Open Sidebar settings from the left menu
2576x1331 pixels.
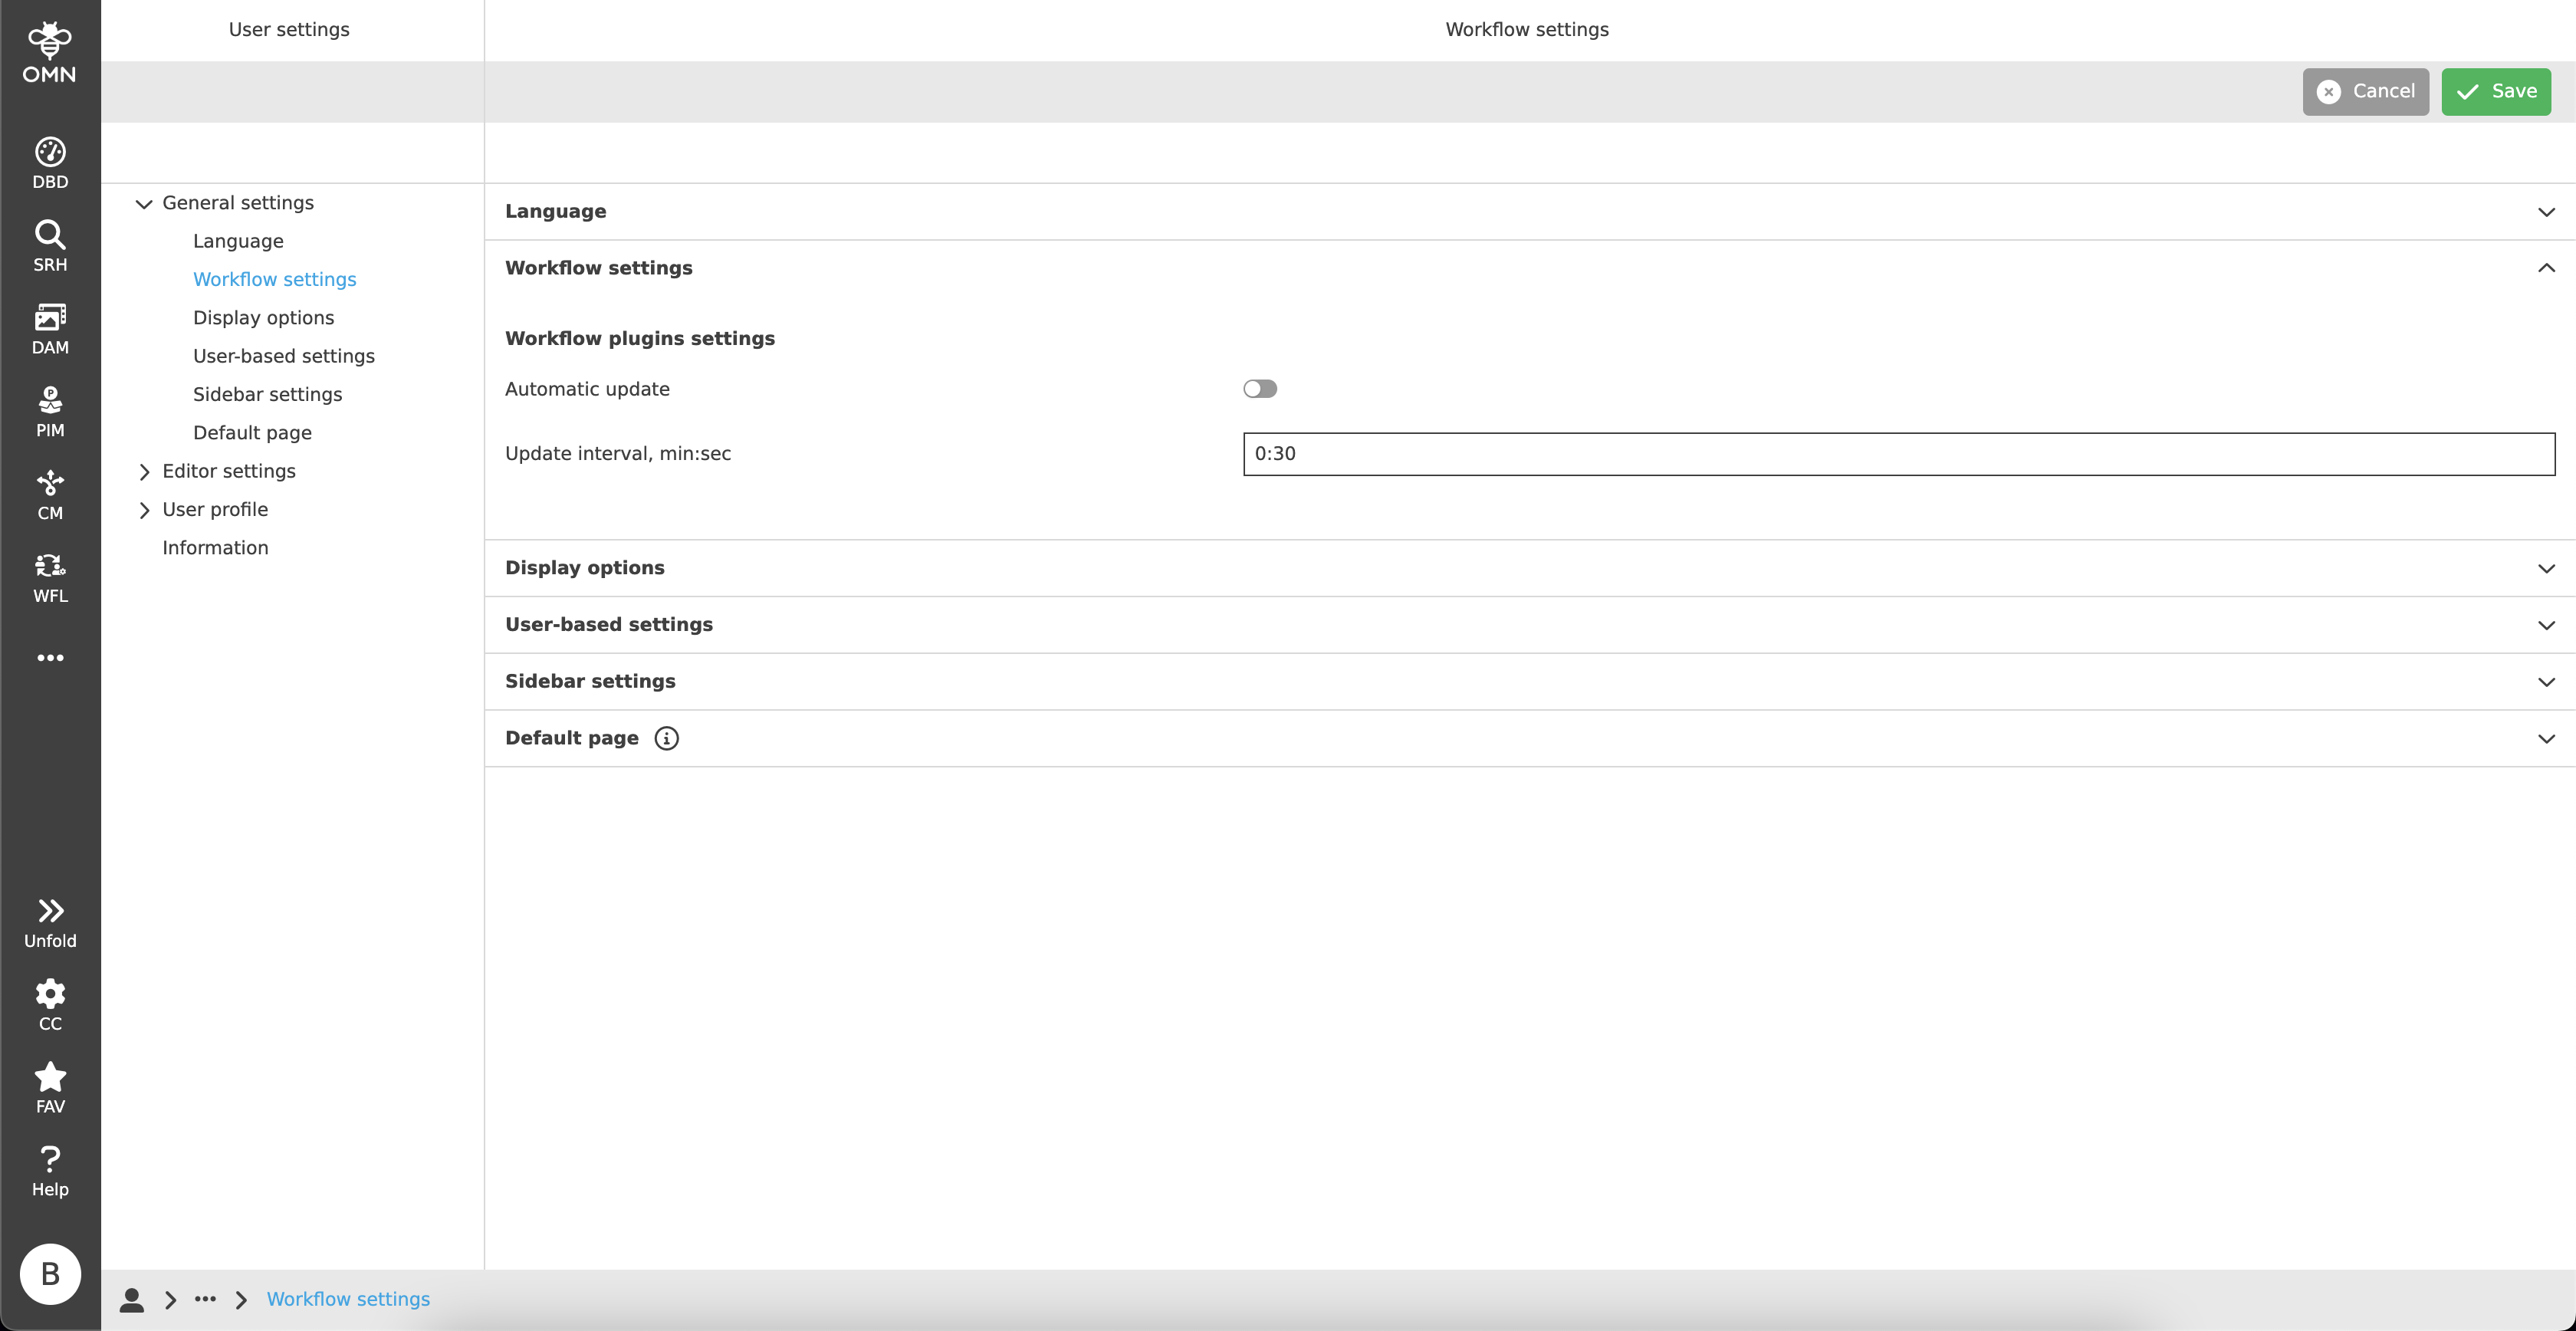[267, 394]
